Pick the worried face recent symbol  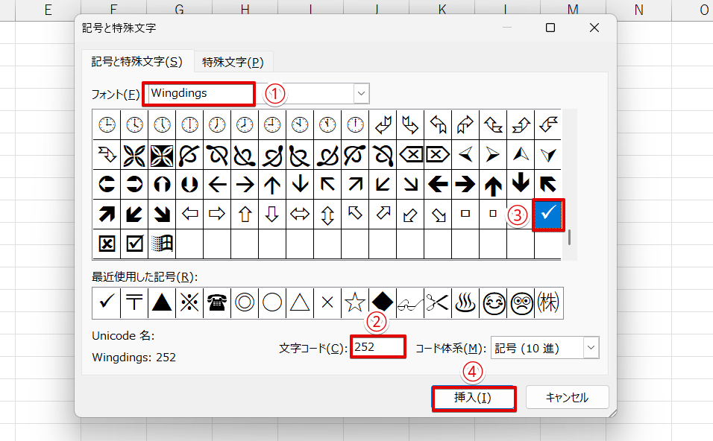(x=521, y=302)
